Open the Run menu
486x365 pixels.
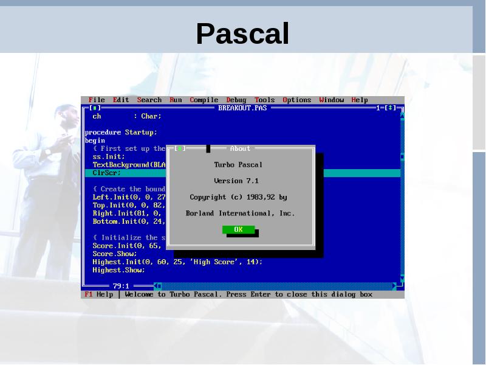click(x=176, y=100)
